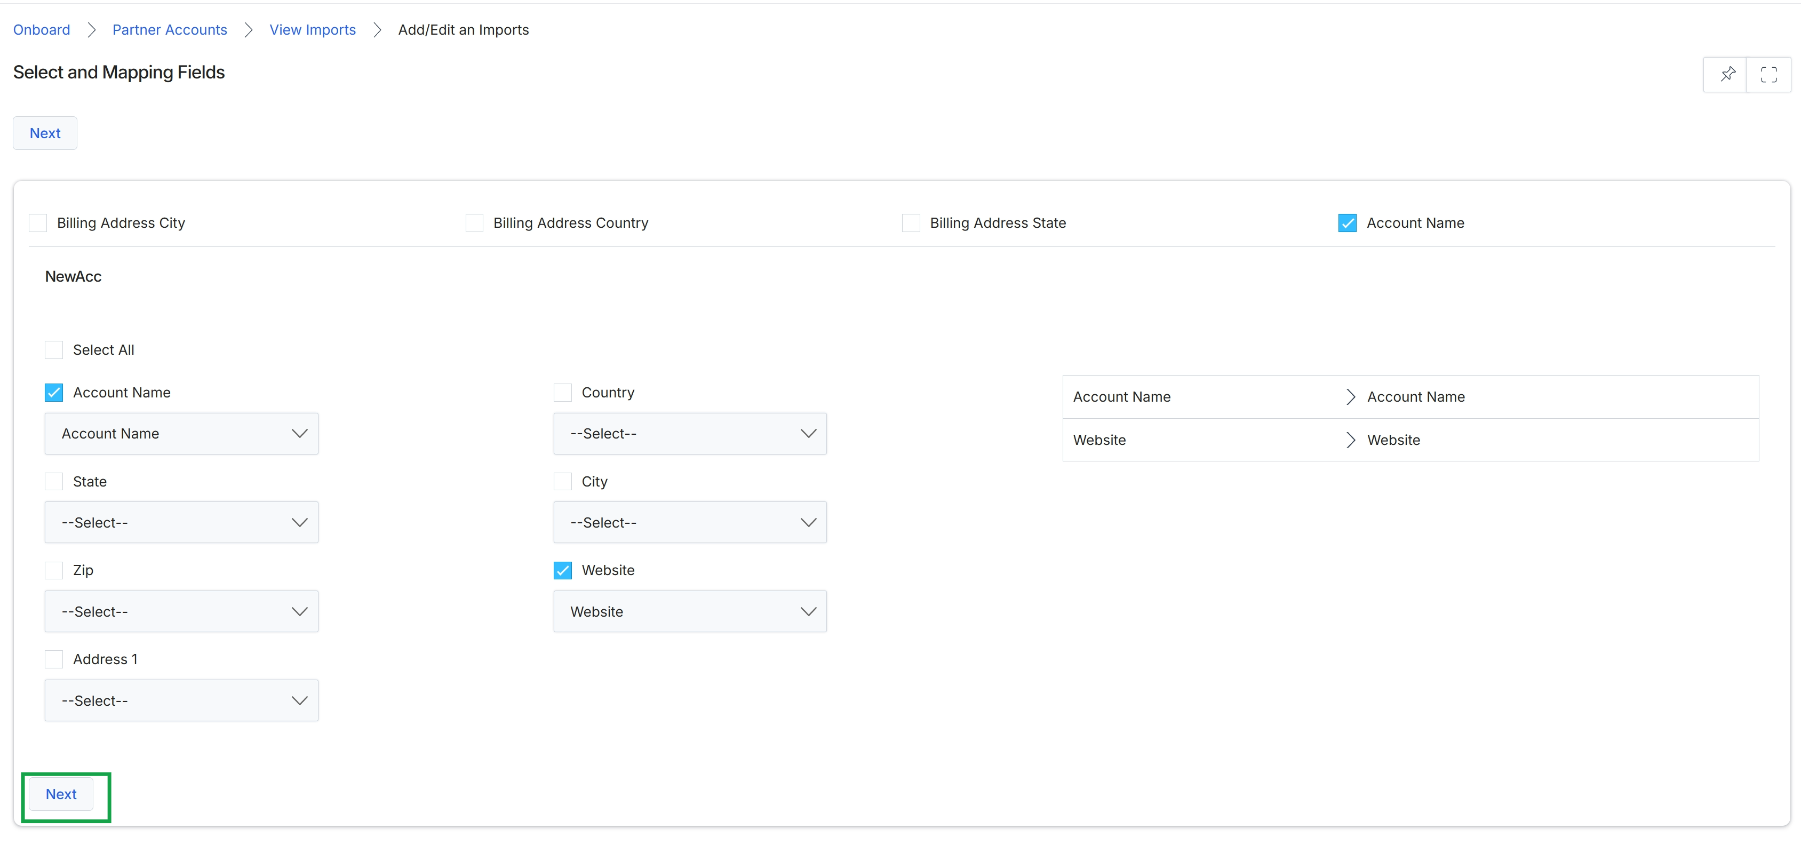Image resolution: width=1801 pixels, height=861 pixels.
Task: Uncheck Account Name under NewAcc
Action: click(x=54, y=393)
